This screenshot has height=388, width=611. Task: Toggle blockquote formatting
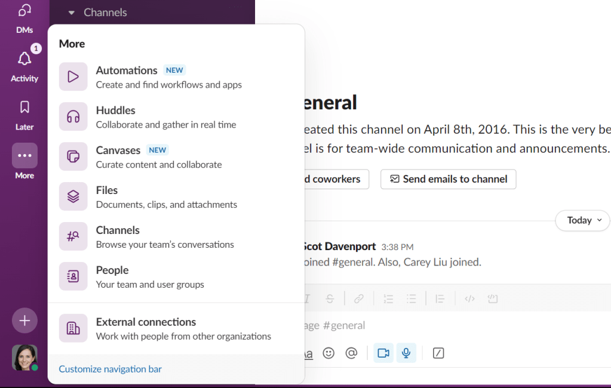coord(440,299)
